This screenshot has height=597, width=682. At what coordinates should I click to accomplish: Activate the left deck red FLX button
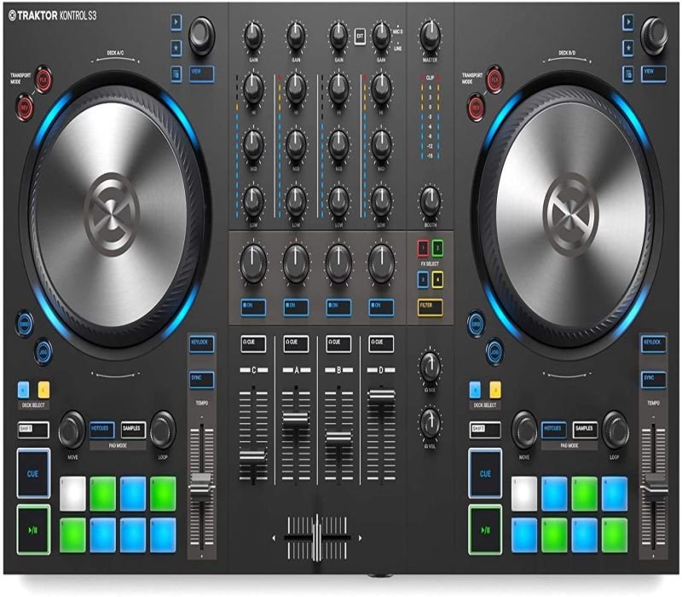pos(43,79)
